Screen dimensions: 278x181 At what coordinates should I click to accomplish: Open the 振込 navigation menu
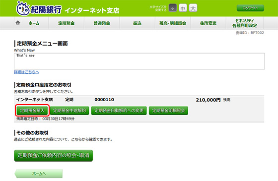(137, 23)
